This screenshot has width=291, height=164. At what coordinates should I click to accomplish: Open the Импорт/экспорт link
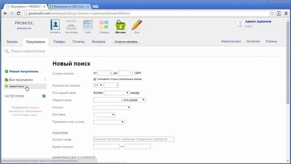point(231,41)
